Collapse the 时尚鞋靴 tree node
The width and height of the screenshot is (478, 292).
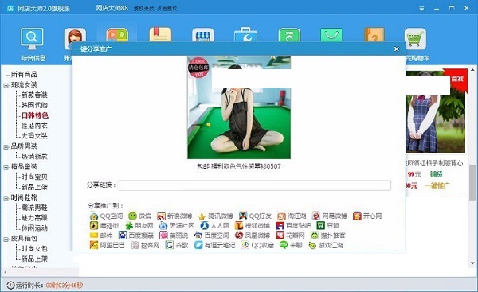coord(6,198)
